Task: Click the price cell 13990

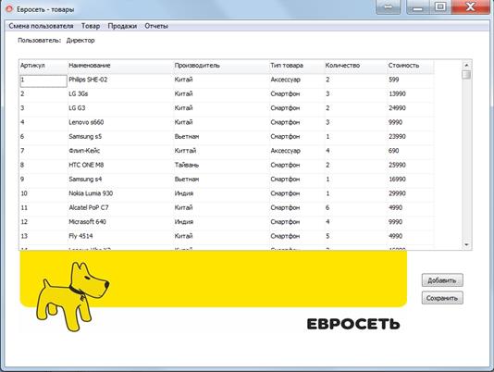Action: click(x=411, y=94)
